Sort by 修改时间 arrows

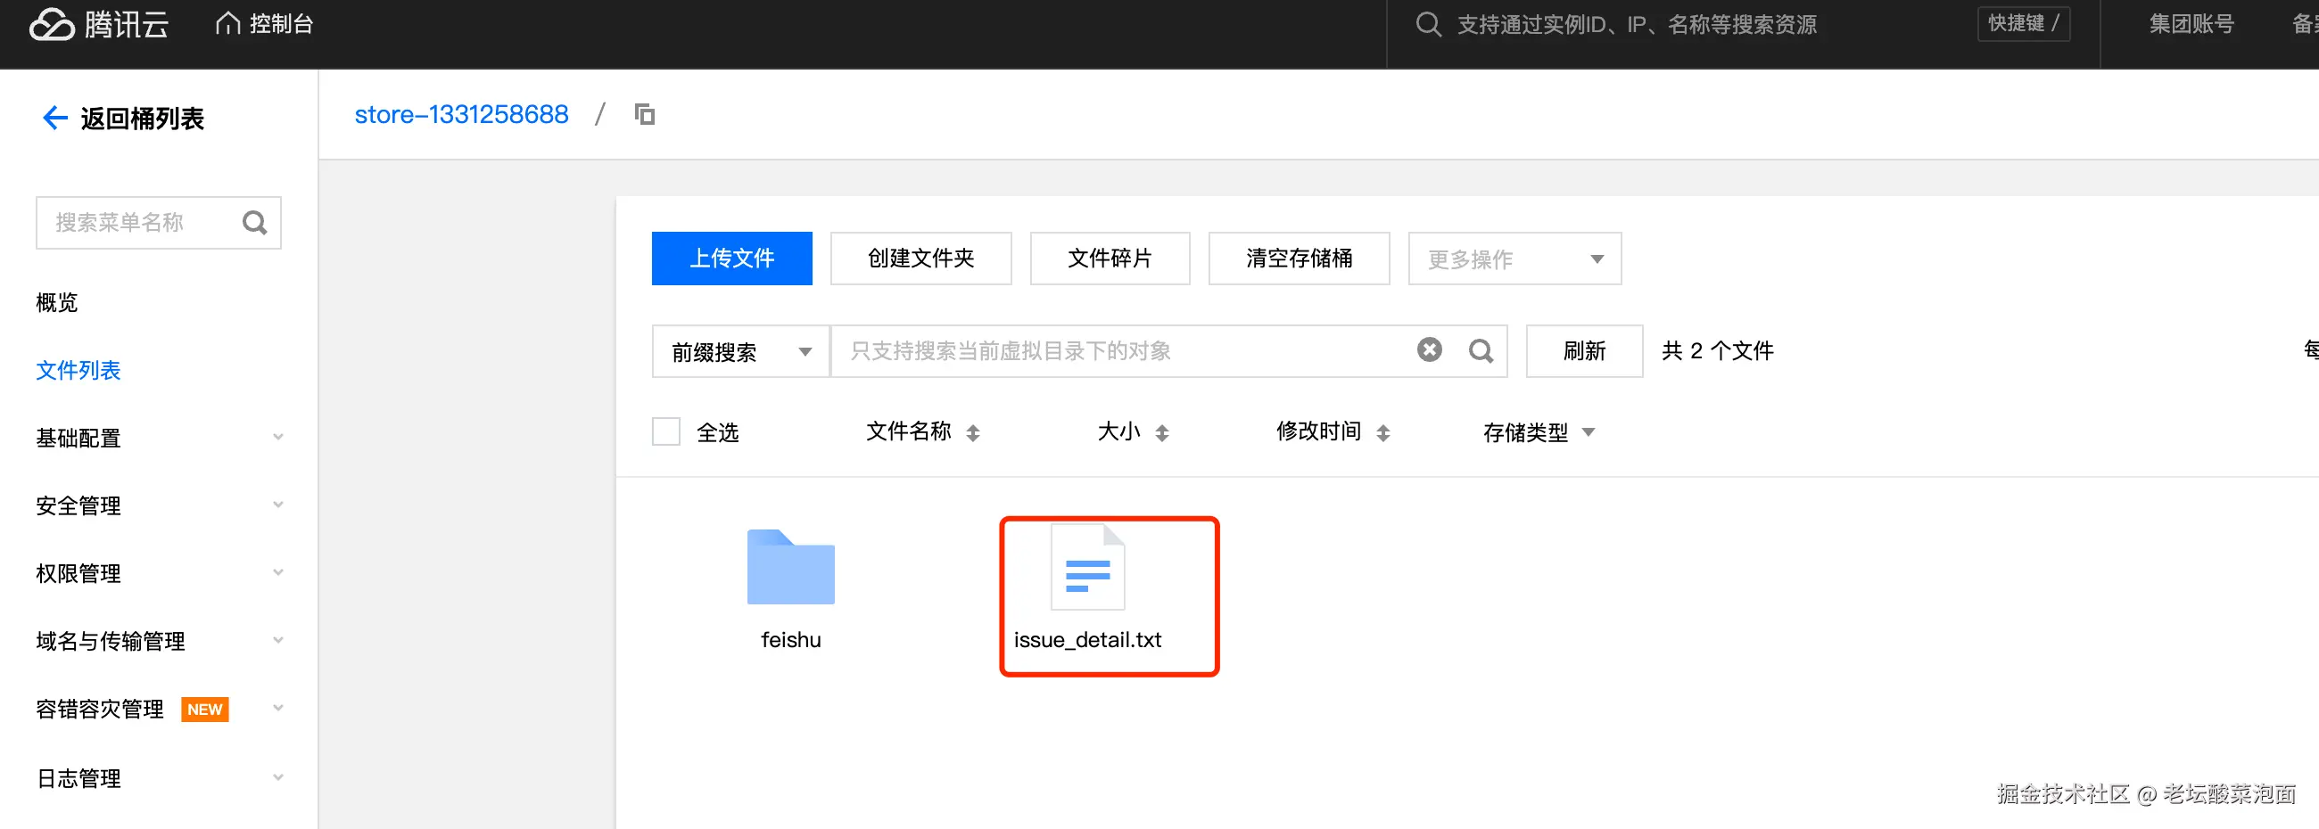(x=1383, y=433)
